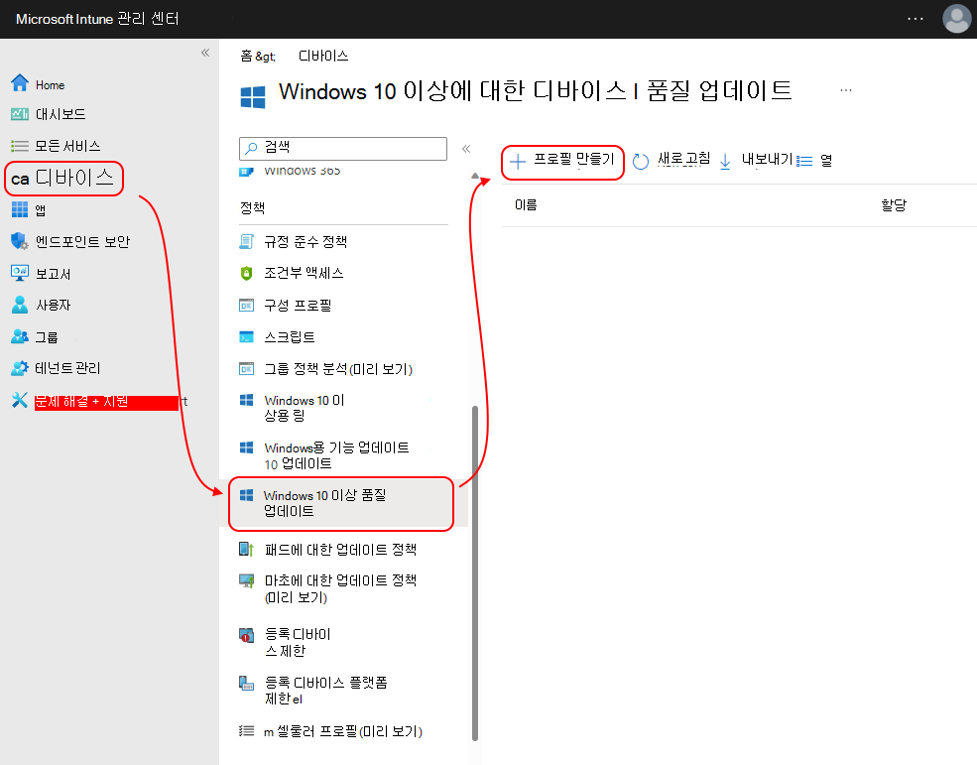Collapse the policy list panel chevron
The image size is (977, 765).
(466, 147)
